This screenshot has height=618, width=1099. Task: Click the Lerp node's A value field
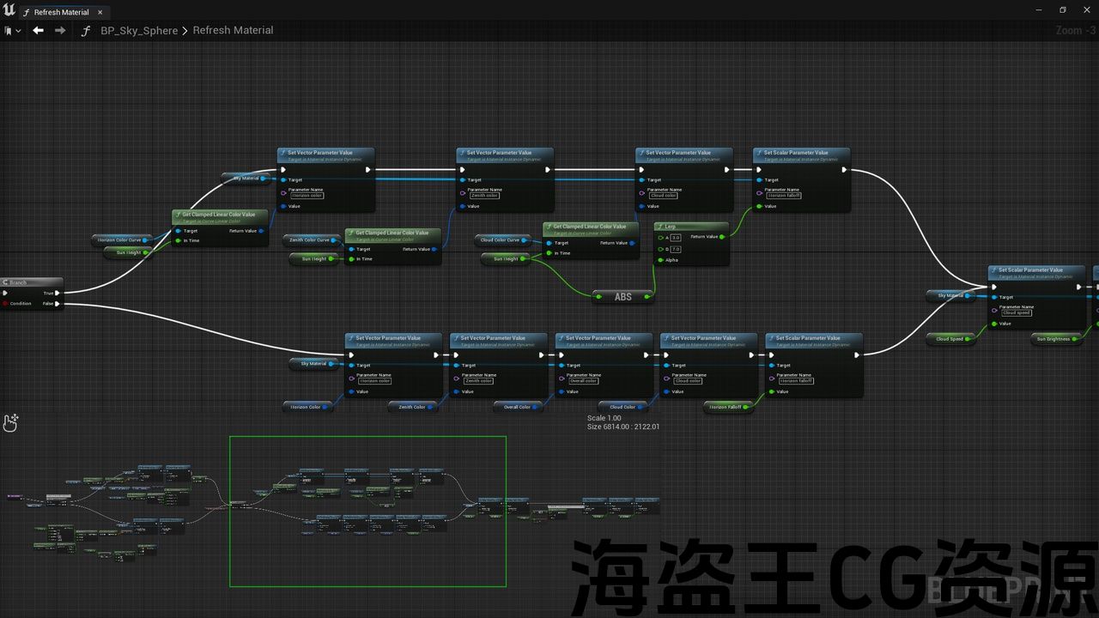coord(675,238)
